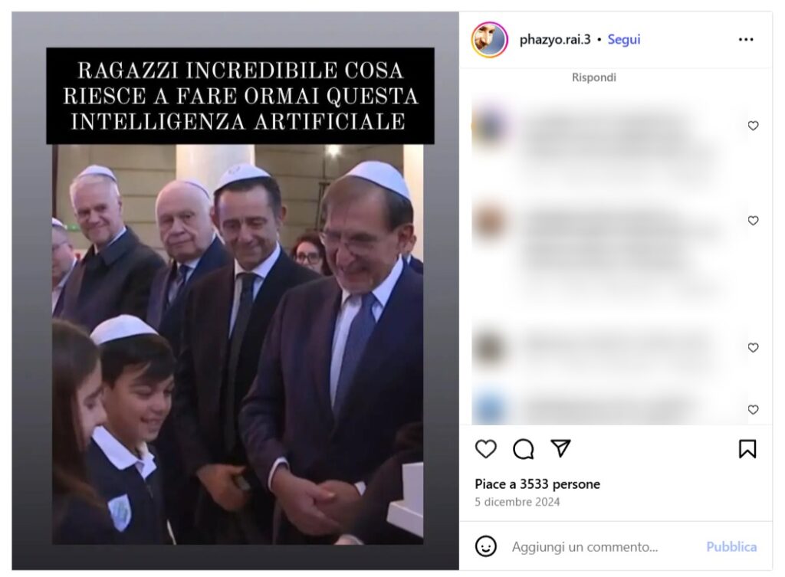The image size is (785, 577).
Task: Reply using Rispondi link
Action: pos(594,77)
